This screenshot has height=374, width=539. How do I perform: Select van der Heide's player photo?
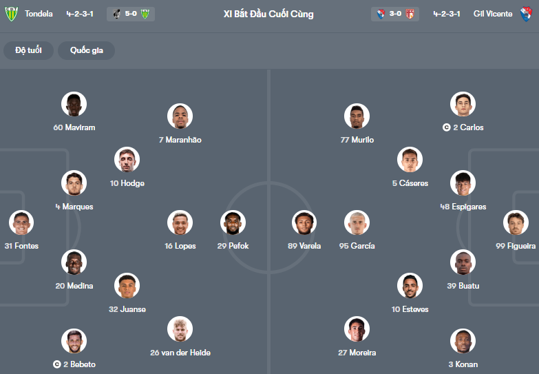(x=180, y=329)
